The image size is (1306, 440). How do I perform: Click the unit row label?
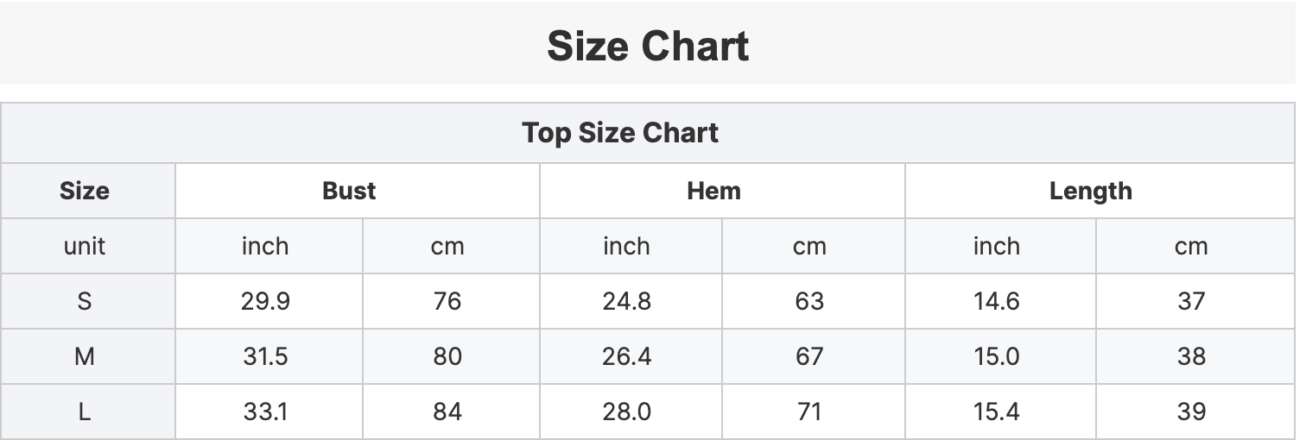pyautogui.click(x=85, y=247)
